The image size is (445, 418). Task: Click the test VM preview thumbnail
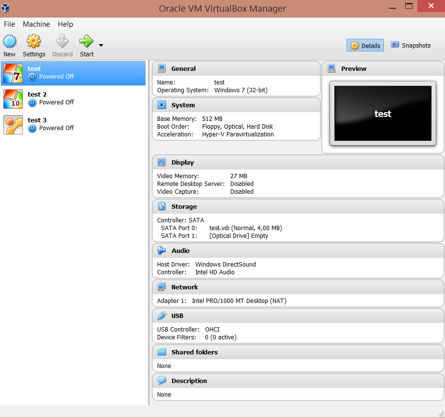pos(382,114)
